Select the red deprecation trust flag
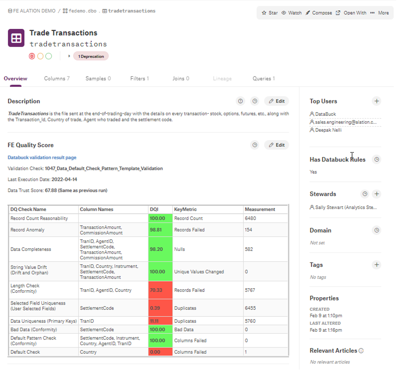The image size is (397, 370). coord(32,56)
